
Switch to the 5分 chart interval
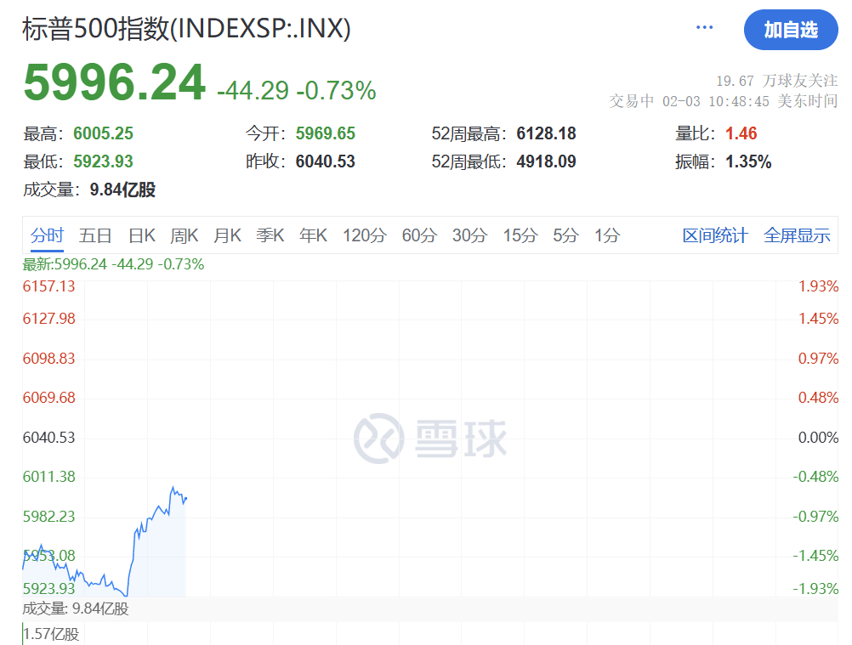pos(565,235)
